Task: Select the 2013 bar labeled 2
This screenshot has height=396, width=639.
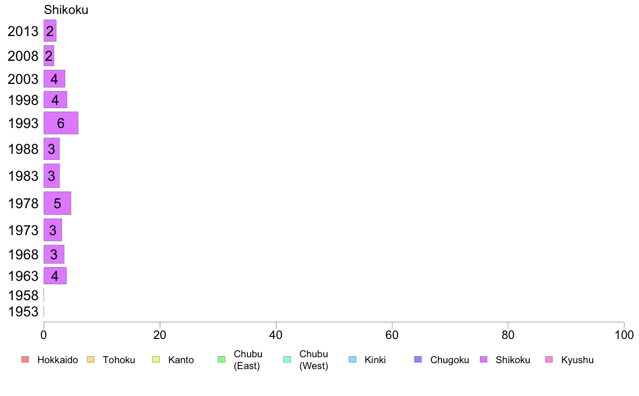Action: tap(50, 31)
